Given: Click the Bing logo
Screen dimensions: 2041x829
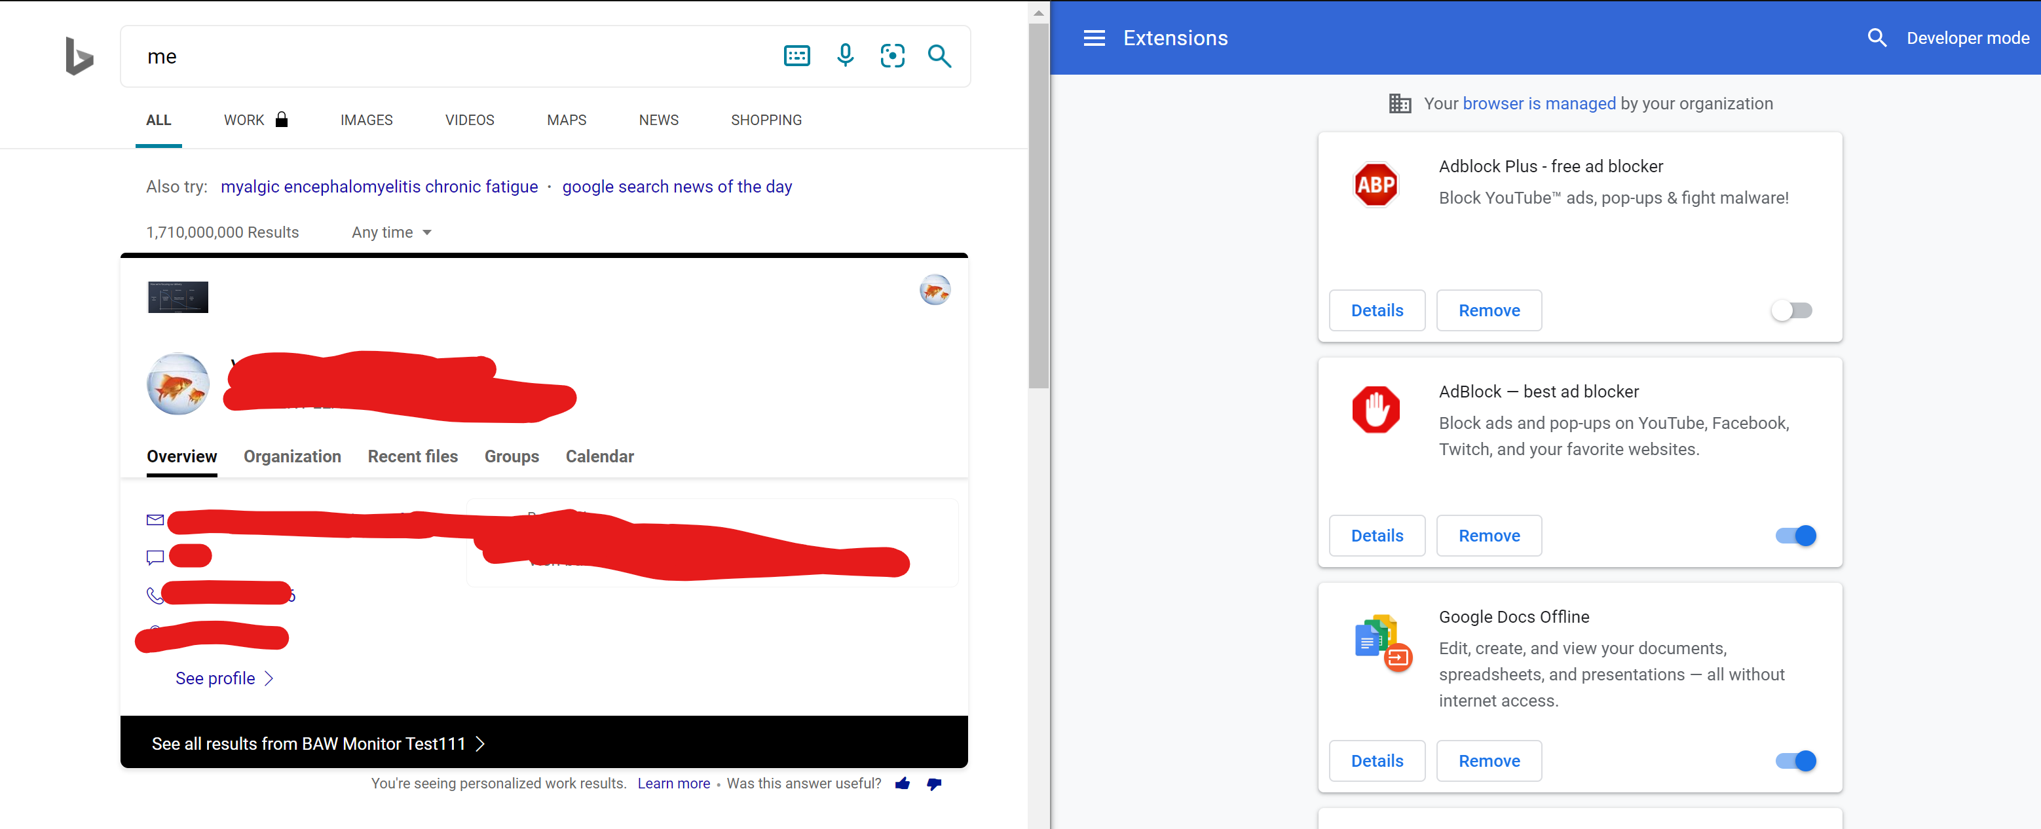Looking at the screenshot, I should [79, 56].
